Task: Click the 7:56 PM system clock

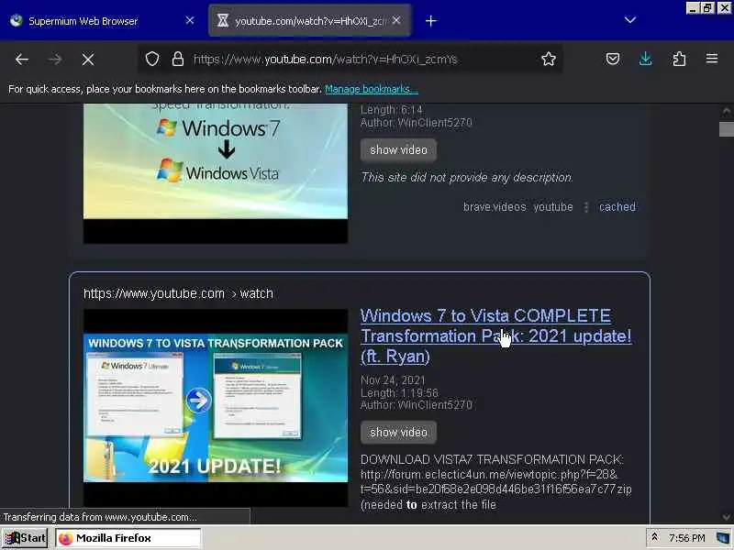Action: 686,538
